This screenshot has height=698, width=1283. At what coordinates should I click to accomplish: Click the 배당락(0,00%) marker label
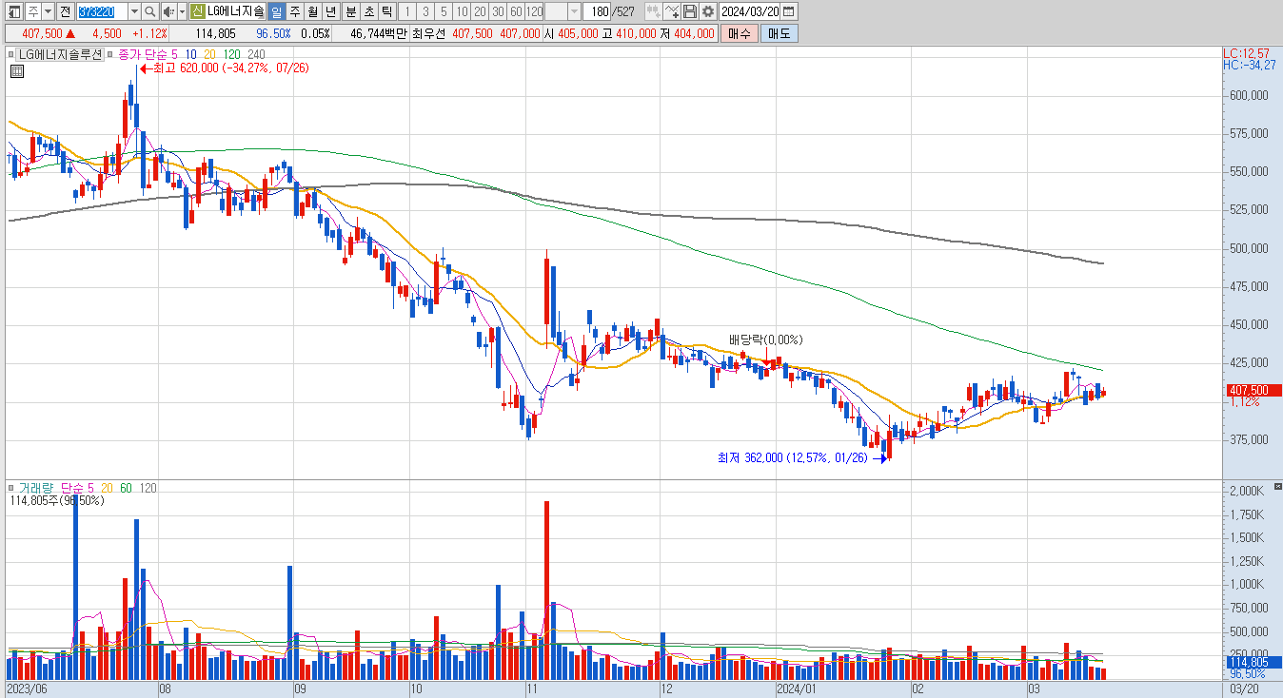tap(766, 339)
